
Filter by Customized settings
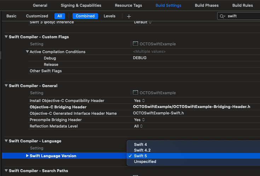37,16
